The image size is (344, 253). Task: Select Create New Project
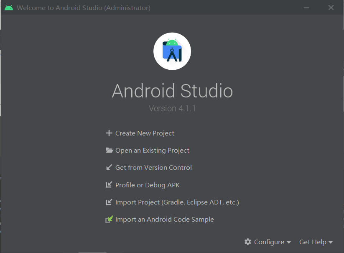click(x=145, y=133)
